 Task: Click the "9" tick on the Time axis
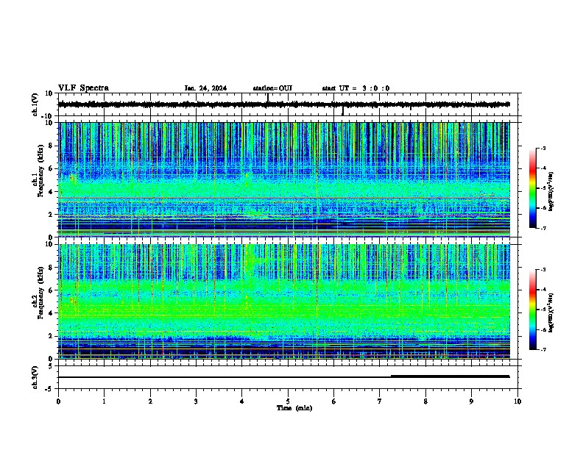point(471,401)
